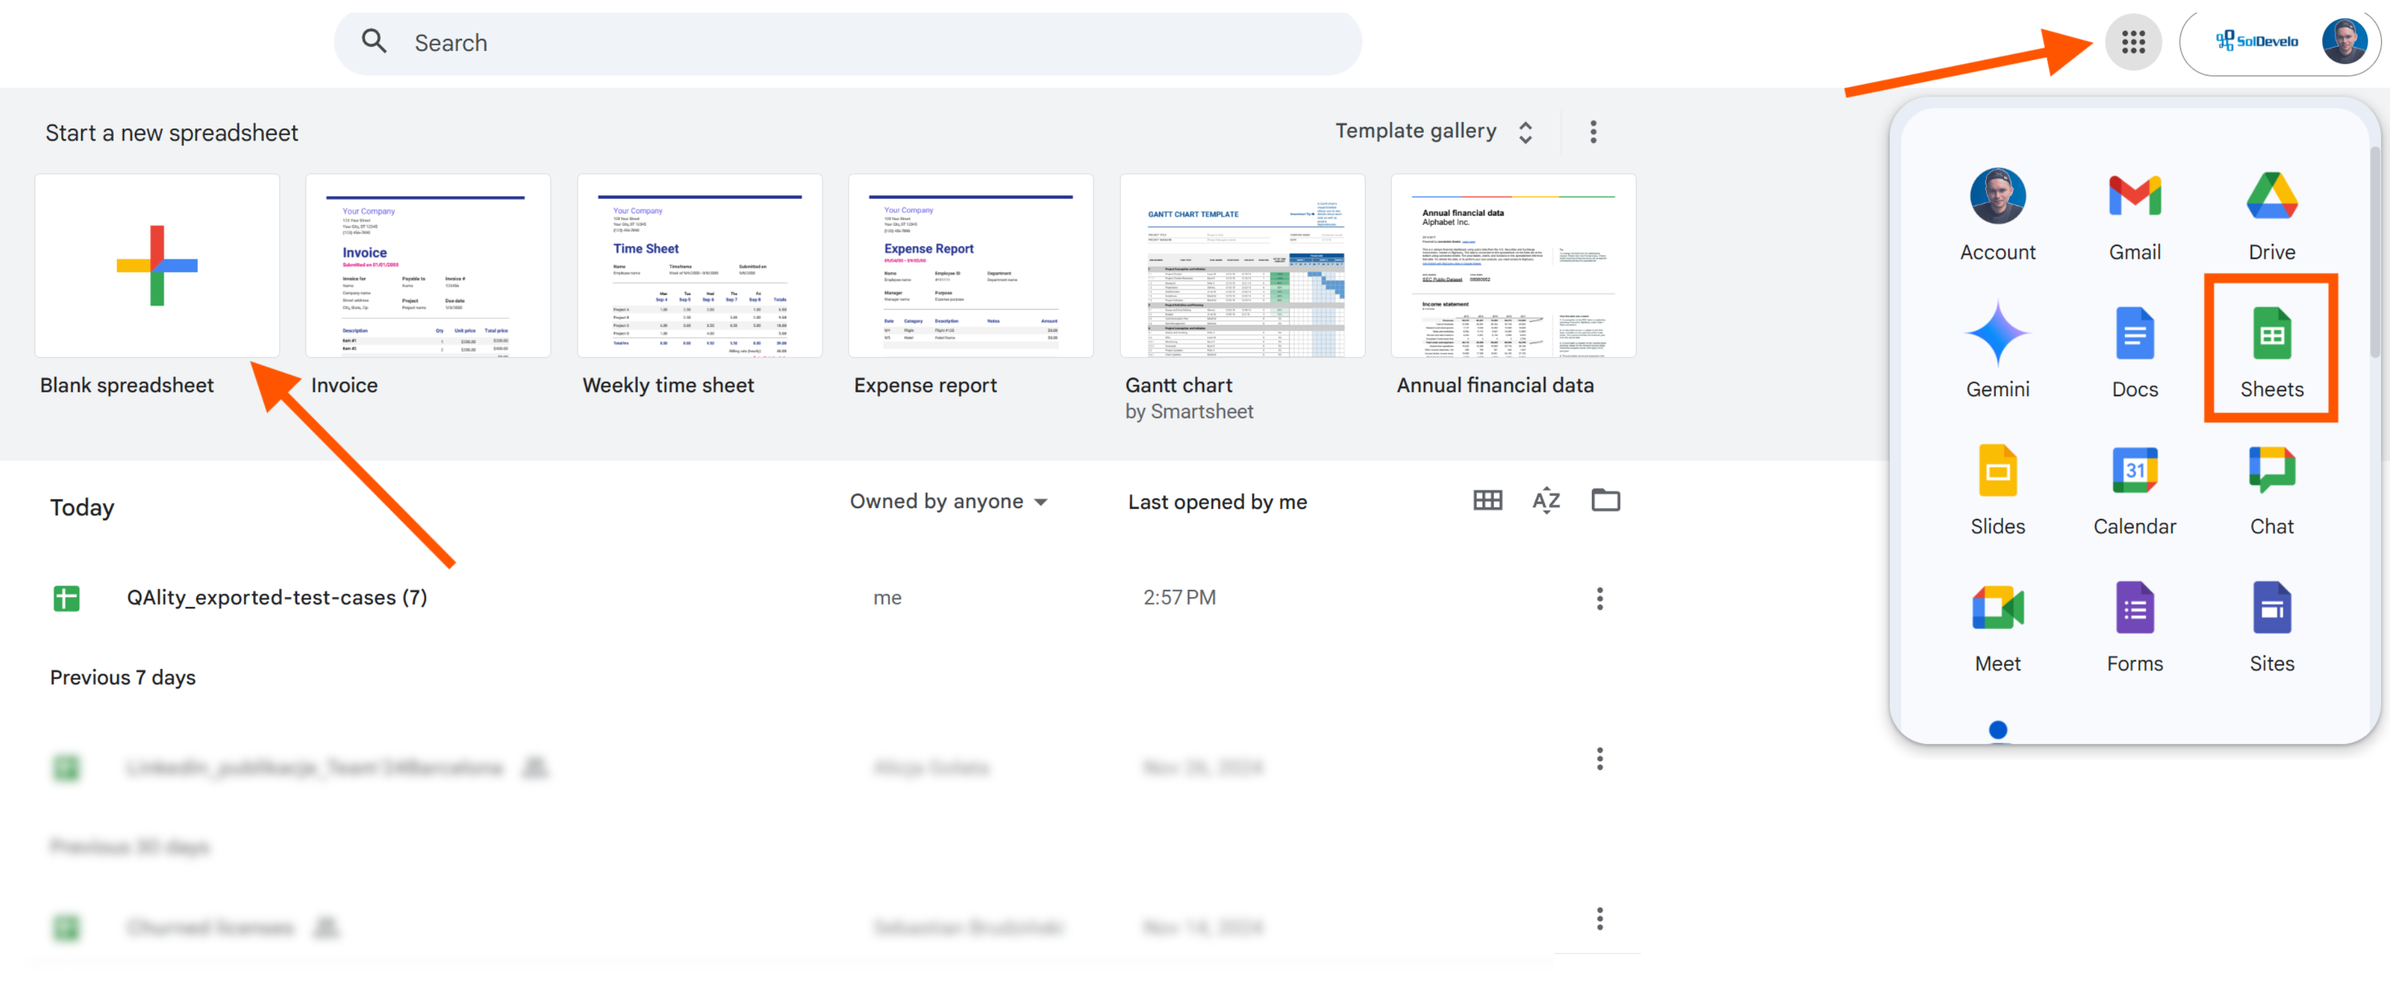Open template section three-dot menu

point(1592,132)
